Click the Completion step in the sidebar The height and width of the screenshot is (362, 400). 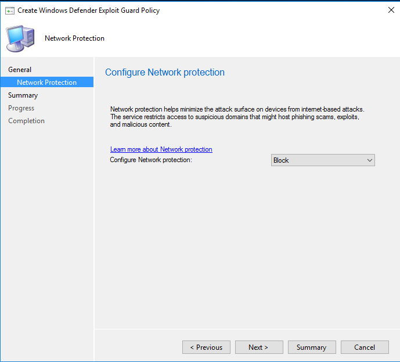[26, 121]
